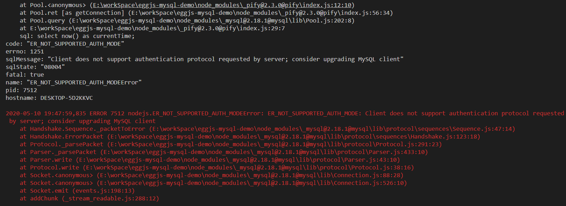Viewport: 566px width, 206px height.
Task: Open the Pool.js:202:8 file path
Action: point(213,21)
